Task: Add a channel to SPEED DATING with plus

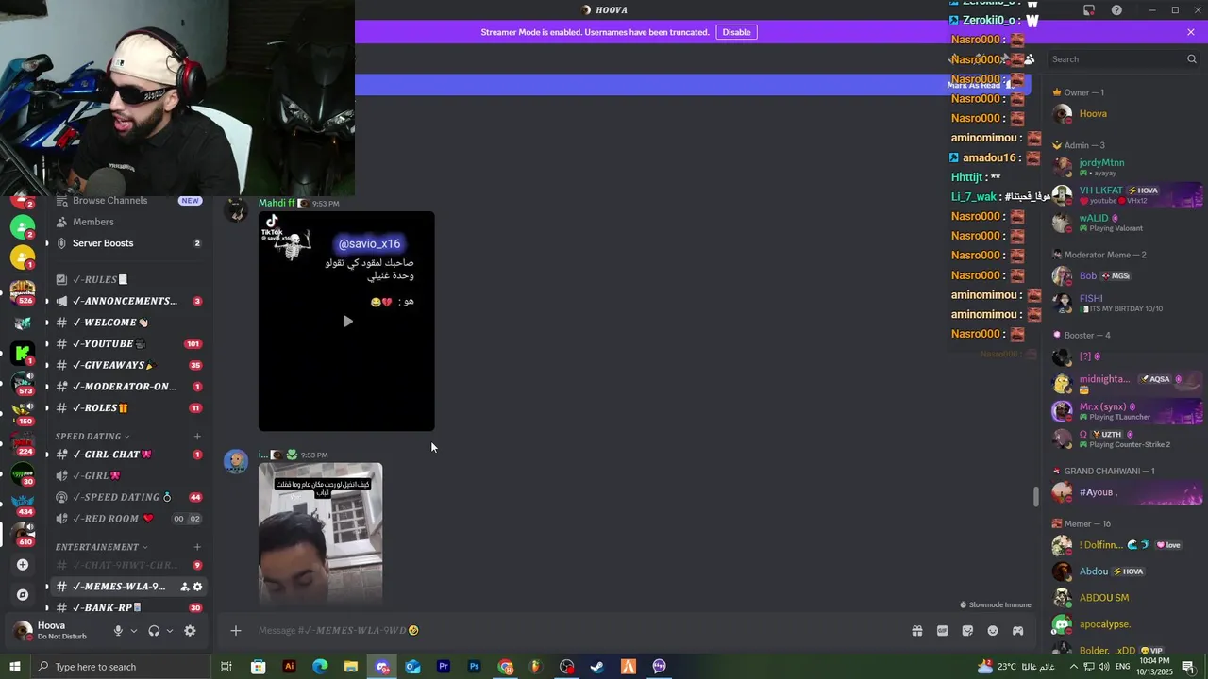Action: [197, 437]
